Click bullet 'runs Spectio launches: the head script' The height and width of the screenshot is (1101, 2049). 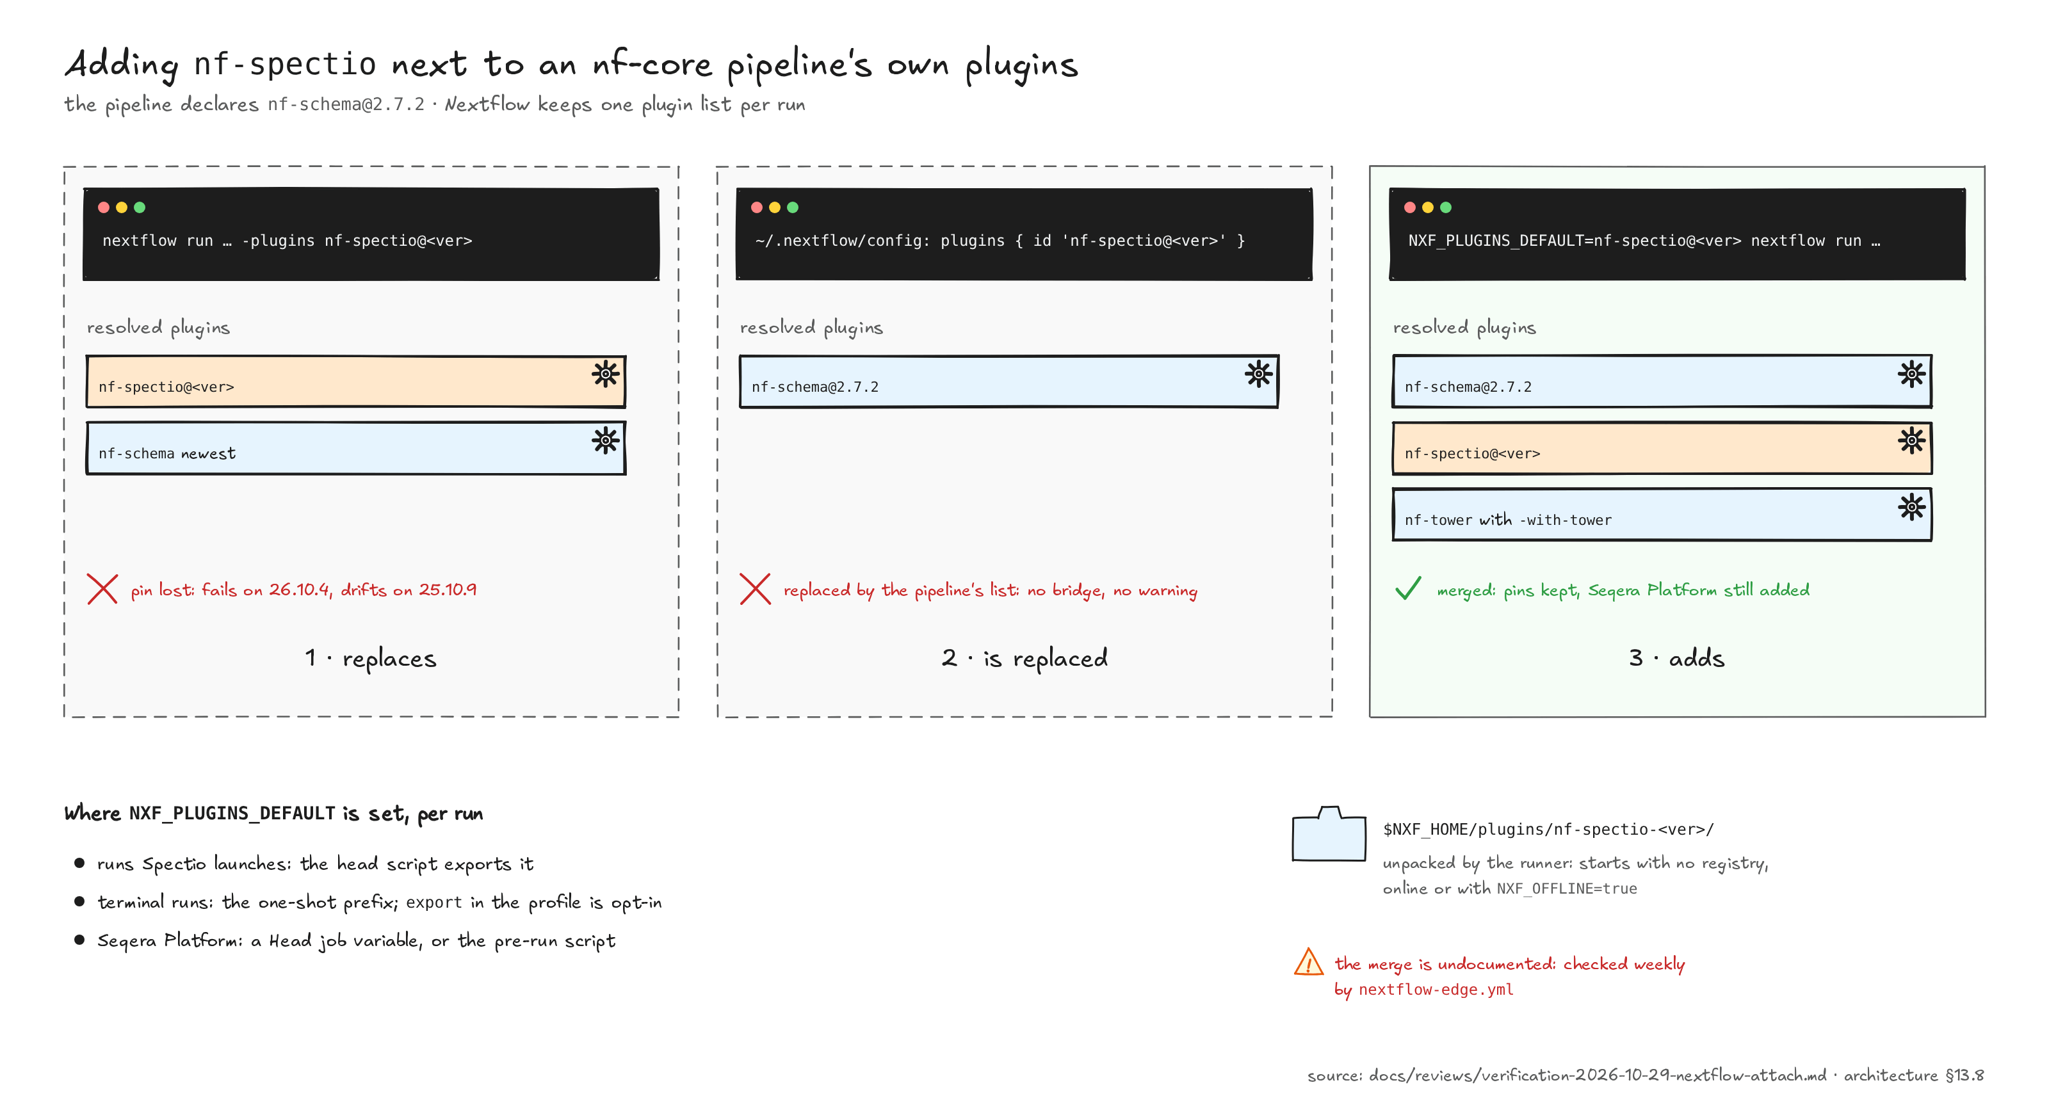pos(315,864)
